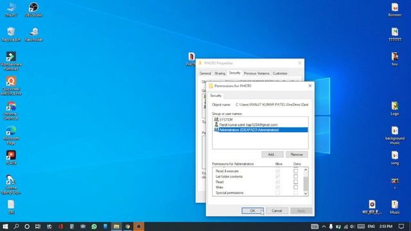Open network status tray icon
Viewport: 411px width, 231px height.
345,227
